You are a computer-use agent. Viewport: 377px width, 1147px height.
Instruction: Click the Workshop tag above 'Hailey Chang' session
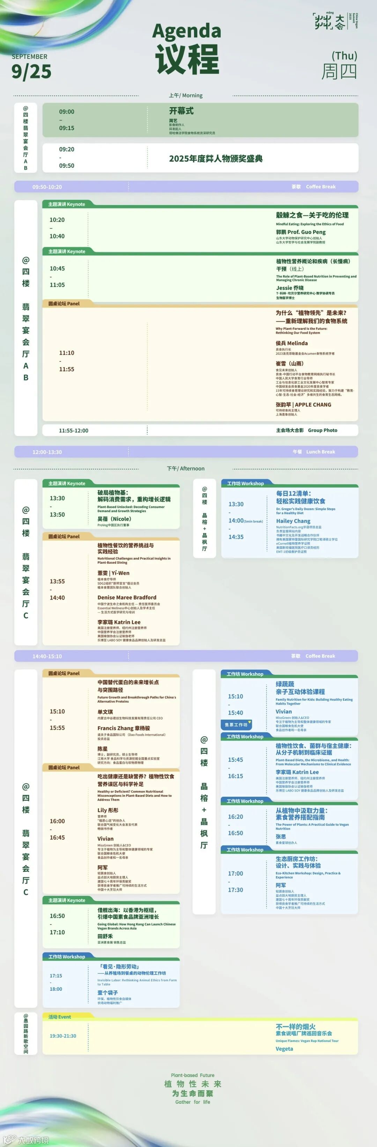pos(245,483)
